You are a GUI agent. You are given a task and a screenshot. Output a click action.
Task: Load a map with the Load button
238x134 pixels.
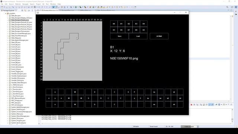[x=138, y=36]
